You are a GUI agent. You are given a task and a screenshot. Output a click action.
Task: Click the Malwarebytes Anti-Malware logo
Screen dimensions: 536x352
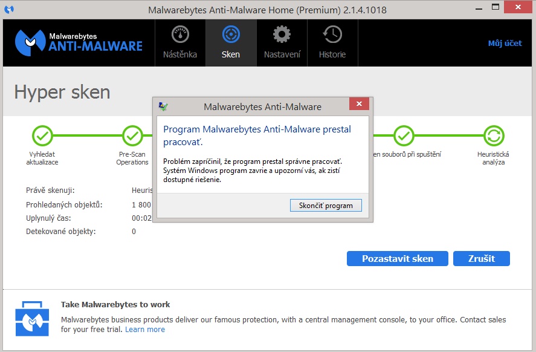79,41
